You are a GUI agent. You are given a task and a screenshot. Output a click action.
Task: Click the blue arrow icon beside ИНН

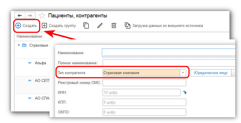pyautogui.click(x=184, y=92)
